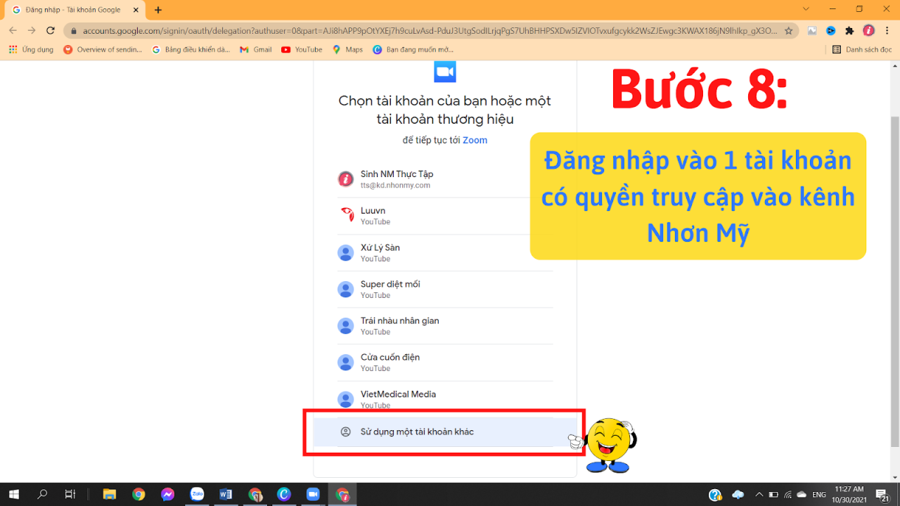This screenshot has height=506, width=900.
Task: Expand hidden icons in the system tray
Action: (x=759, y=494)
